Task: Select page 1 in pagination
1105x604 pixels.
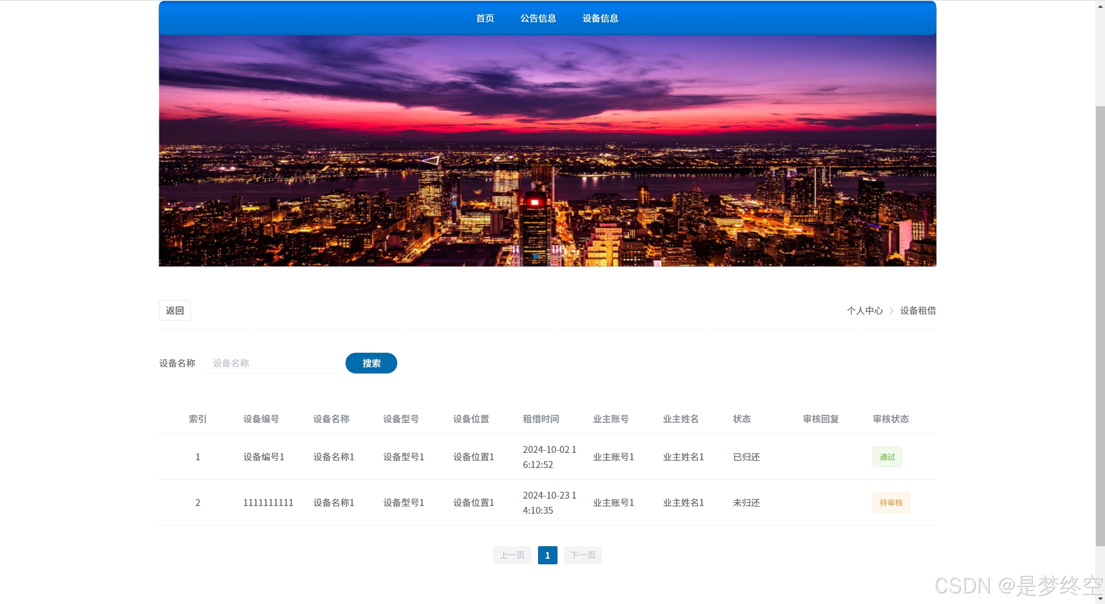Action: point(548,555)
